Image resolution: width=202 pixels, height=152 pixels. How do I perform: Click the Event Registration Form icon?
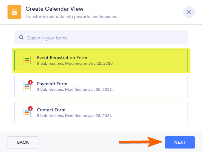click(27, 60)
